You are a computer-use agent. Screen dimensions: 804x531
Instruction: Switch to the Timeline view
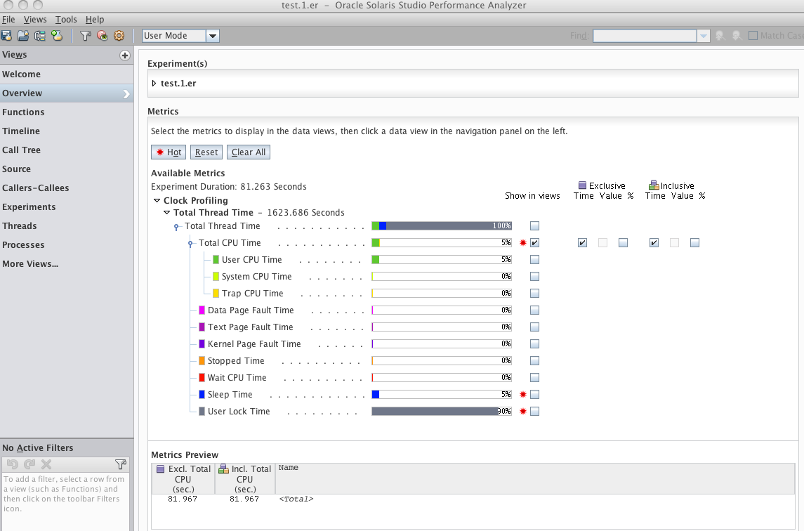67,131
